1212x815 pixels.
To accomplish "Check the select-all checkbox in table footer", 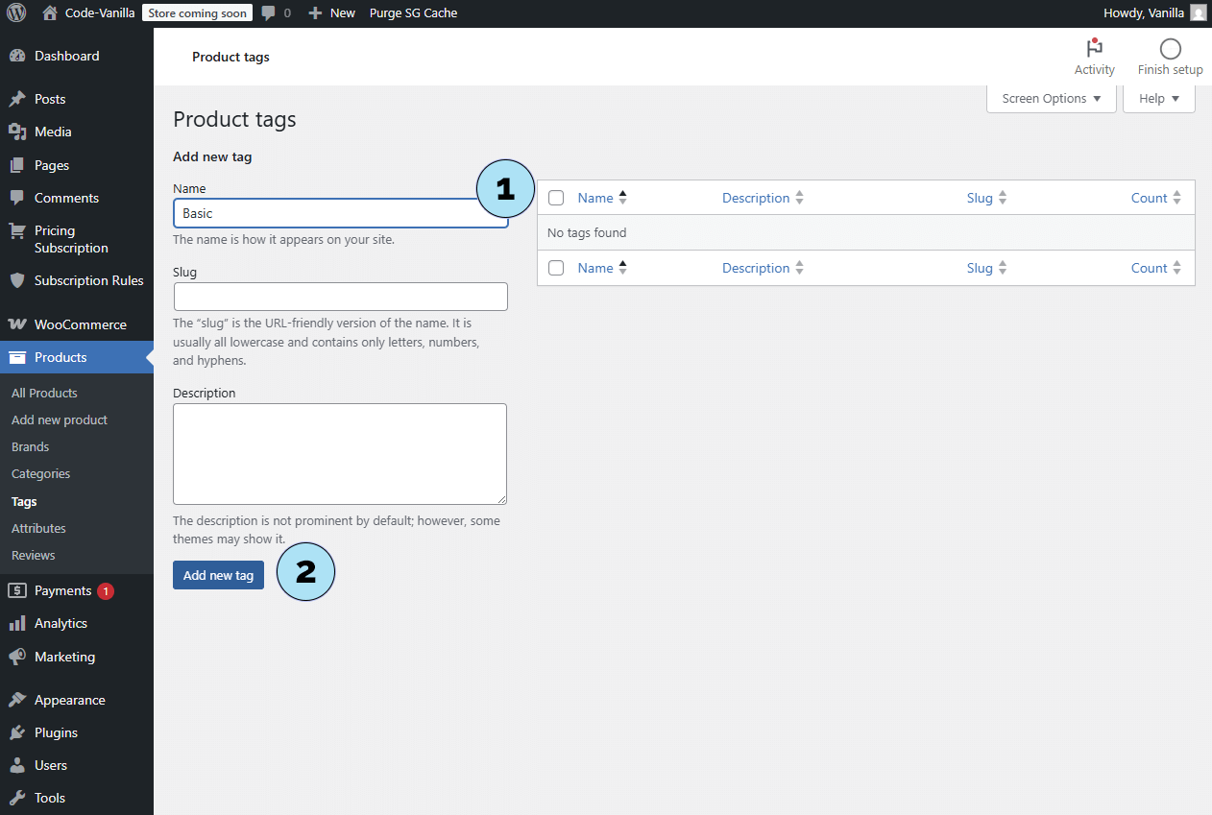I will click(x=556, y=268).
